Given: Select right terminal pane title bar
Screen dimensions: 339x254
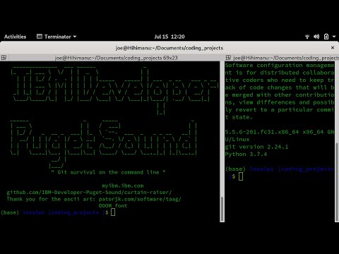Looking at the screenshot, I should (282, 58).
